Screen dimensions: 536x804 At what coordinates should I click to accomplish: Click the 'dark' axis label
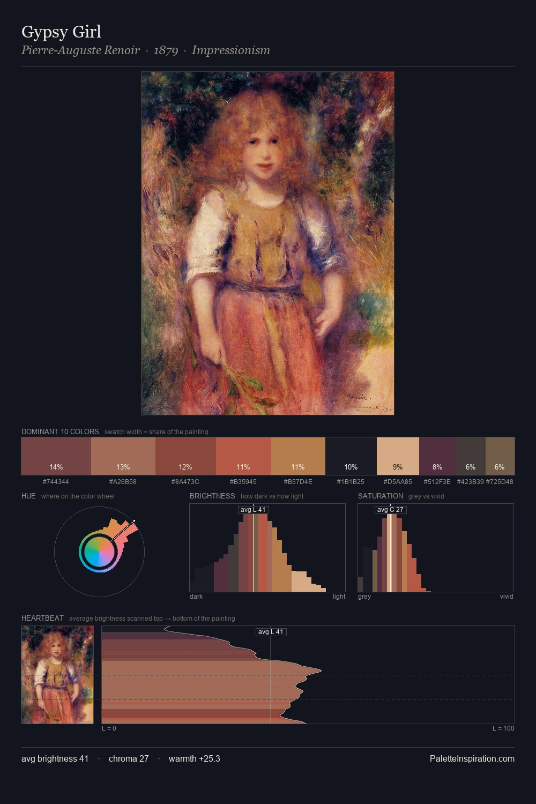click(x=196, y=597)
